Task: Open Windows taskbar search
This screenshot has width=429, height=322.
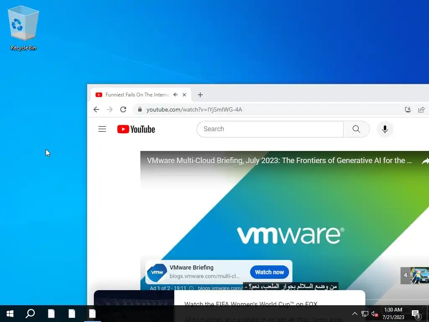Action: pyautogui.click(x=30, y=314)
